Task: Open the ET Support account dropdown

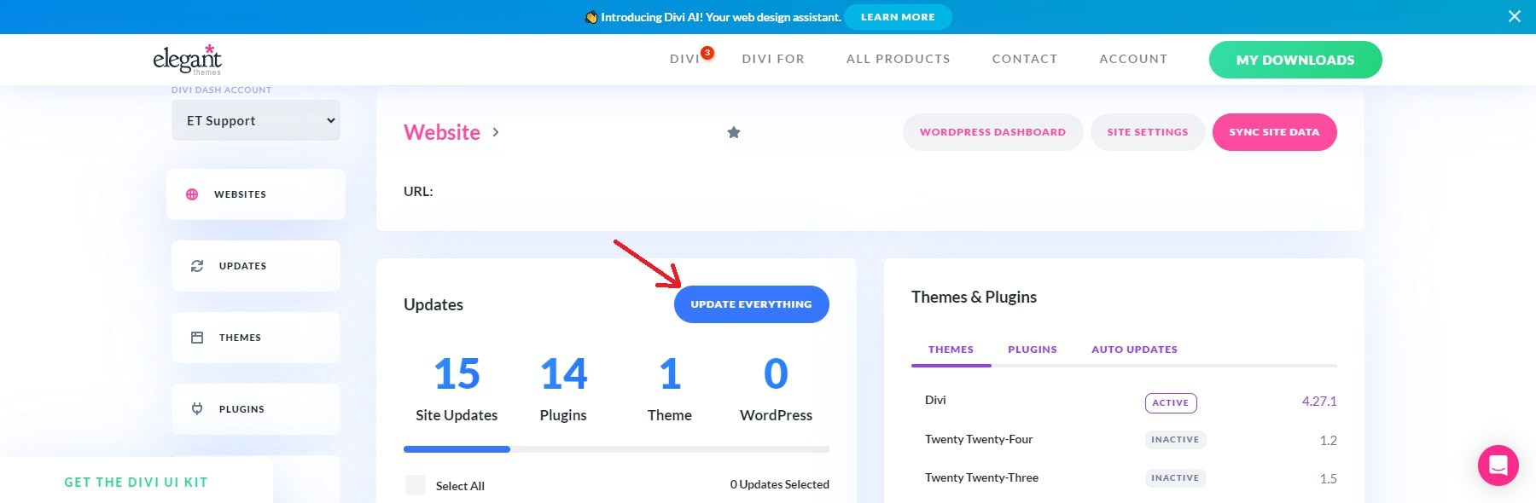Action: (x=256, y=120)
